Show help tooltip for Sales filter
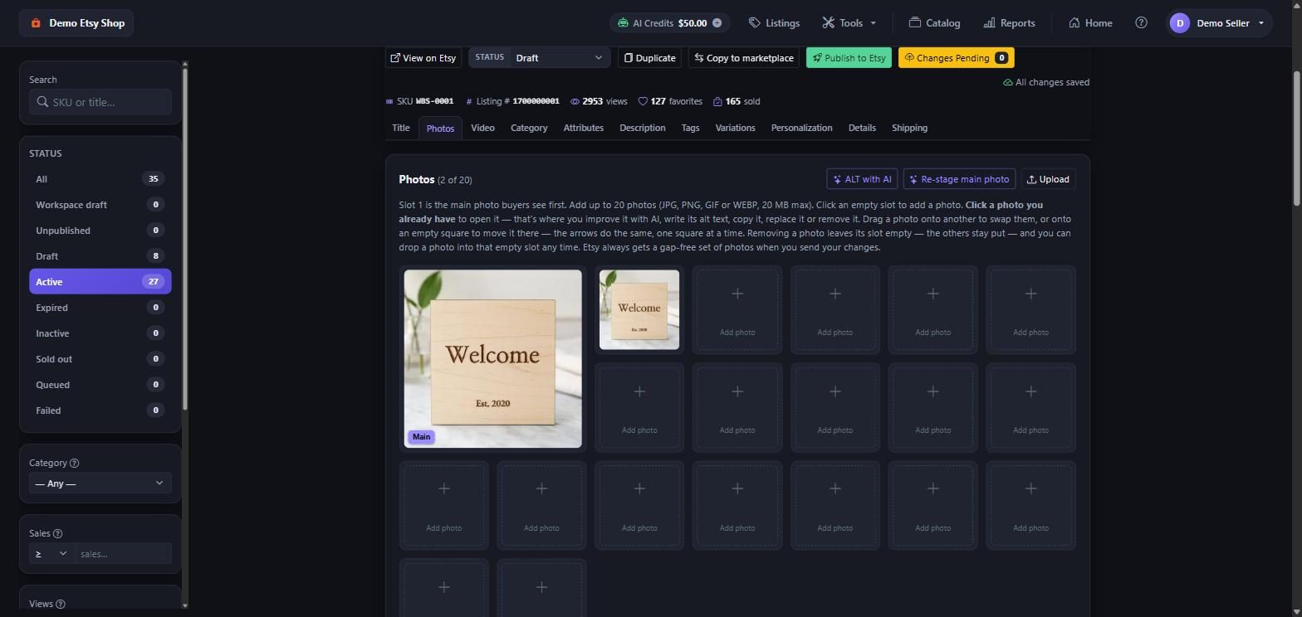This screenshot has height=617, width=1302. [57, 533]
